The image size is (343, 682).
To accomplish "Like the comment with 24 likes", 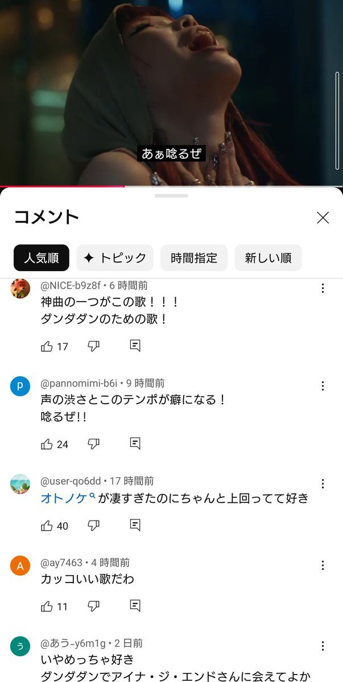I will tap(47, 444).
